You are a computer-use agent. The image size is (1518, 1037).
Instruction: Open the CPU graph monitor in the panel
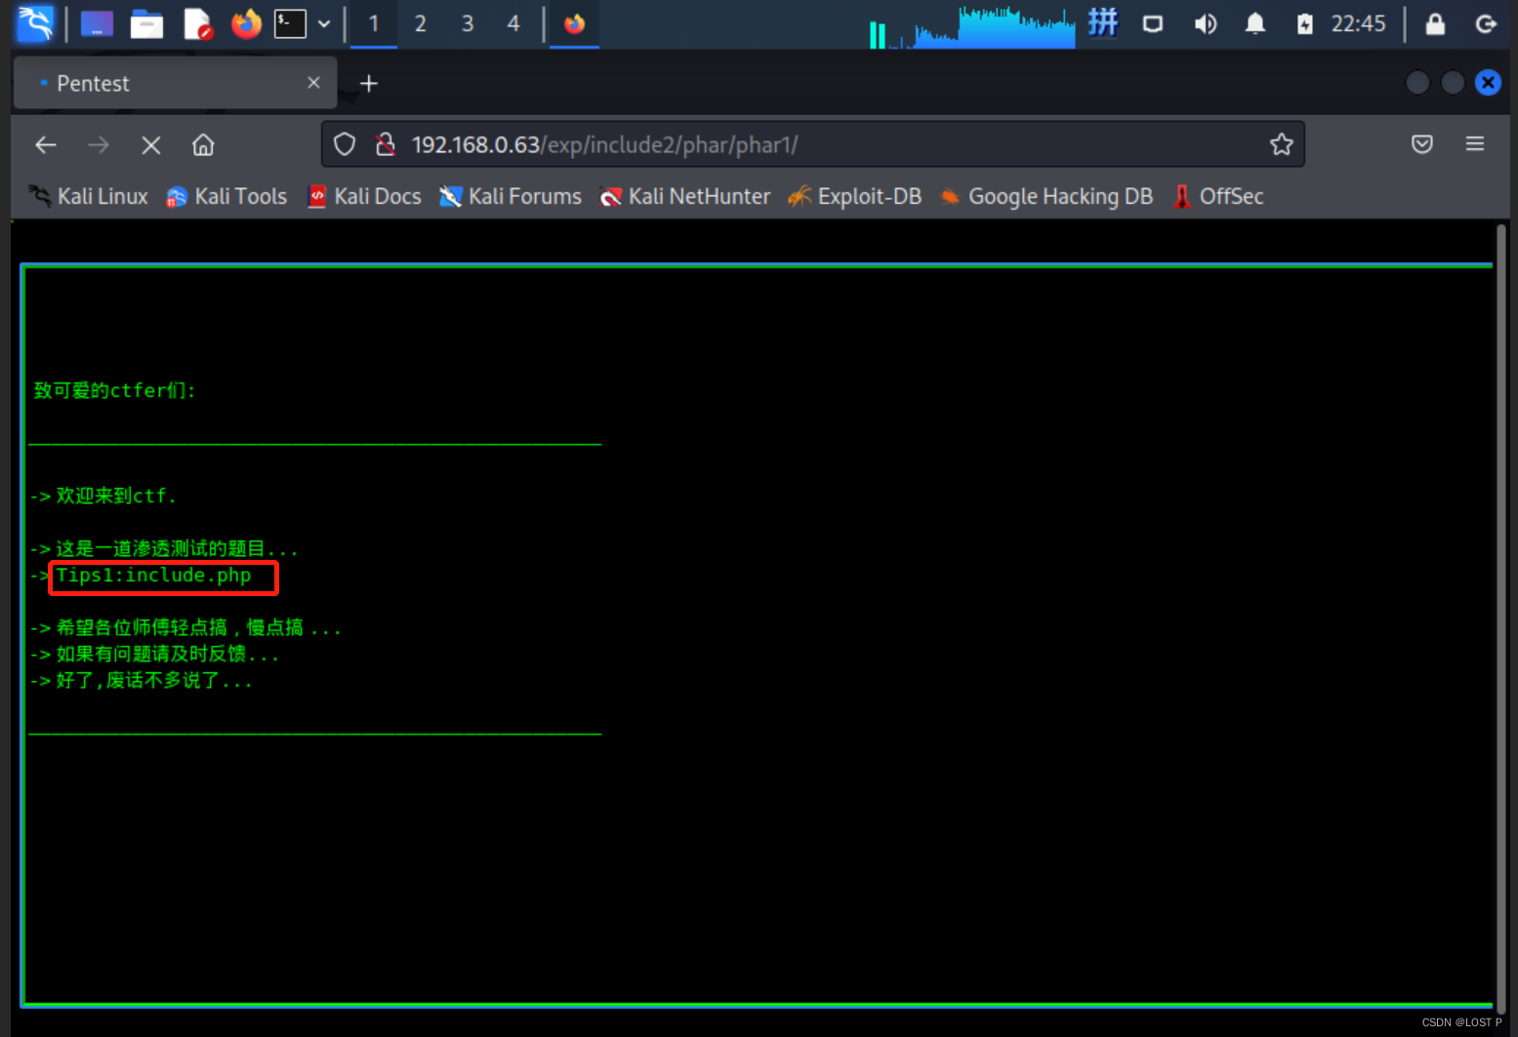[x=972, y=26]
